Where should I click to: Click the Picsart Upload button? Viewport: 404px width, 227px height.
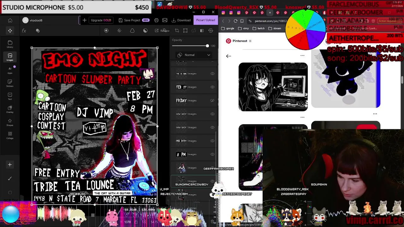205,20
